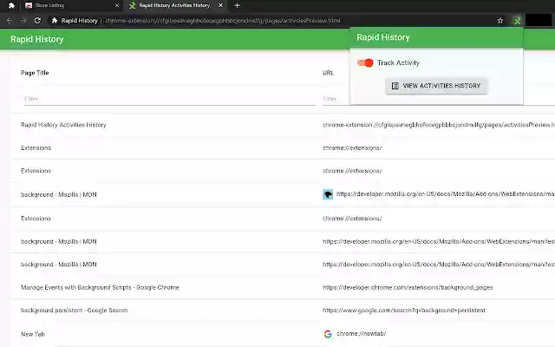Viewport: 555px width, 347px height.
Task: Switch to the Store Listing tab
Action: pyautogui.click(x=71, y=5)
